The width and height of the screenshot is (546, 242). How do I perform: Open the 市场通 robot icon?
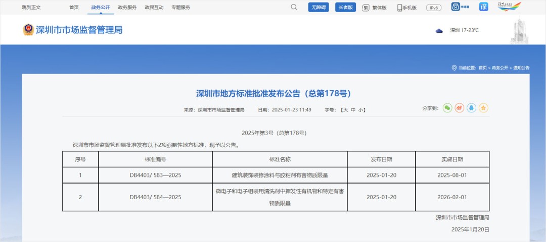[x=457, y=7]
